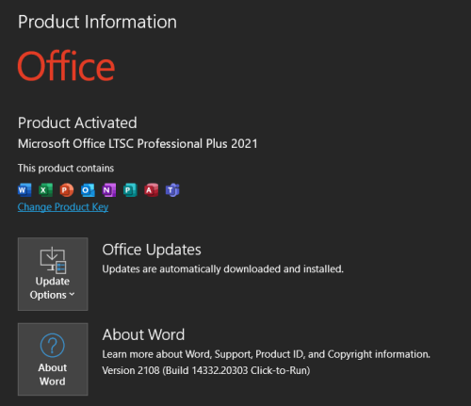This screenshot has width=471, height=406.
Task: Click 'Updates are automatically downloaded and installed' text
Action: click(223, 269)
